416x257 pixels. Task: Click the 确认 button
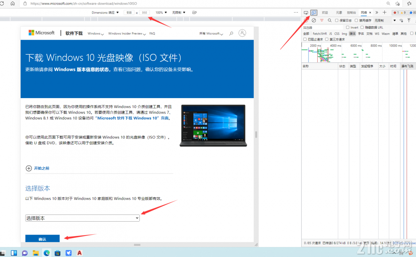click(42, 239)
